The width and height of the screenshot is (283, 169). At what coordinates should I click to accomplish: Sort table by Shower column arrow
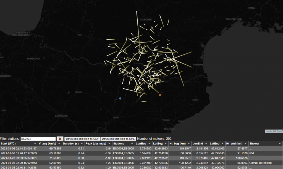click(280, 144)
